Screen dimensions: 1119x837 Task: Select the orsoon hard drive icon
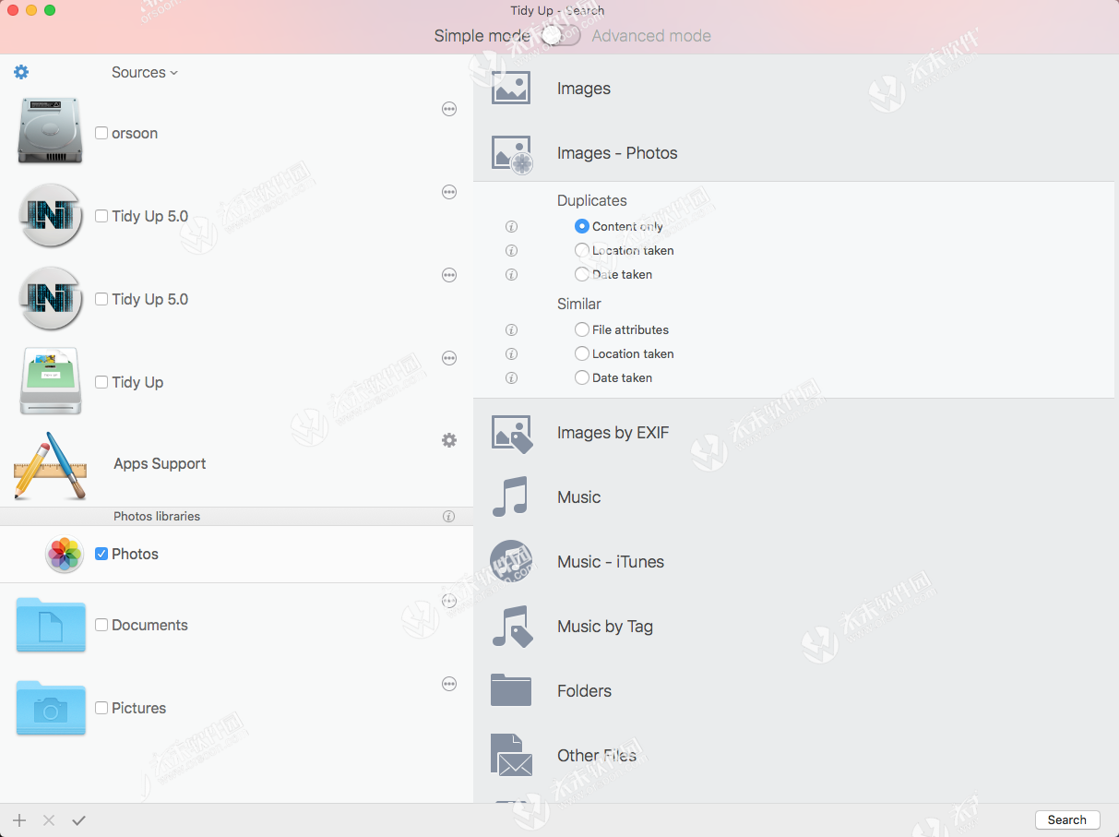click(x=50, y=131)
